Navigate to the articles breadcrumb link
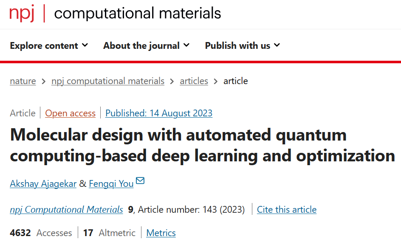 coord(194,81)
